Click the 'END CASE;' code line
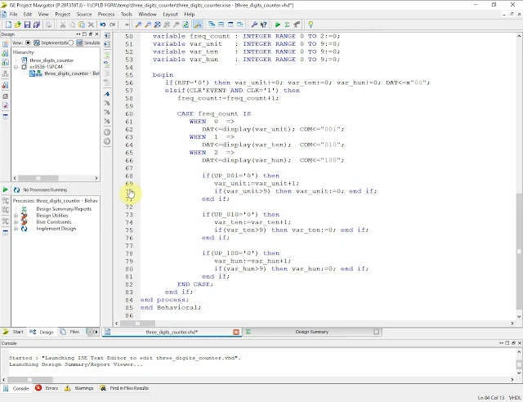Screen dimensions: 523x402 [x=195, y=284]
